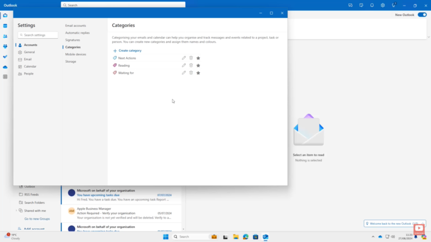Toggle the New Outlook switch

click(x=422, y=15)
